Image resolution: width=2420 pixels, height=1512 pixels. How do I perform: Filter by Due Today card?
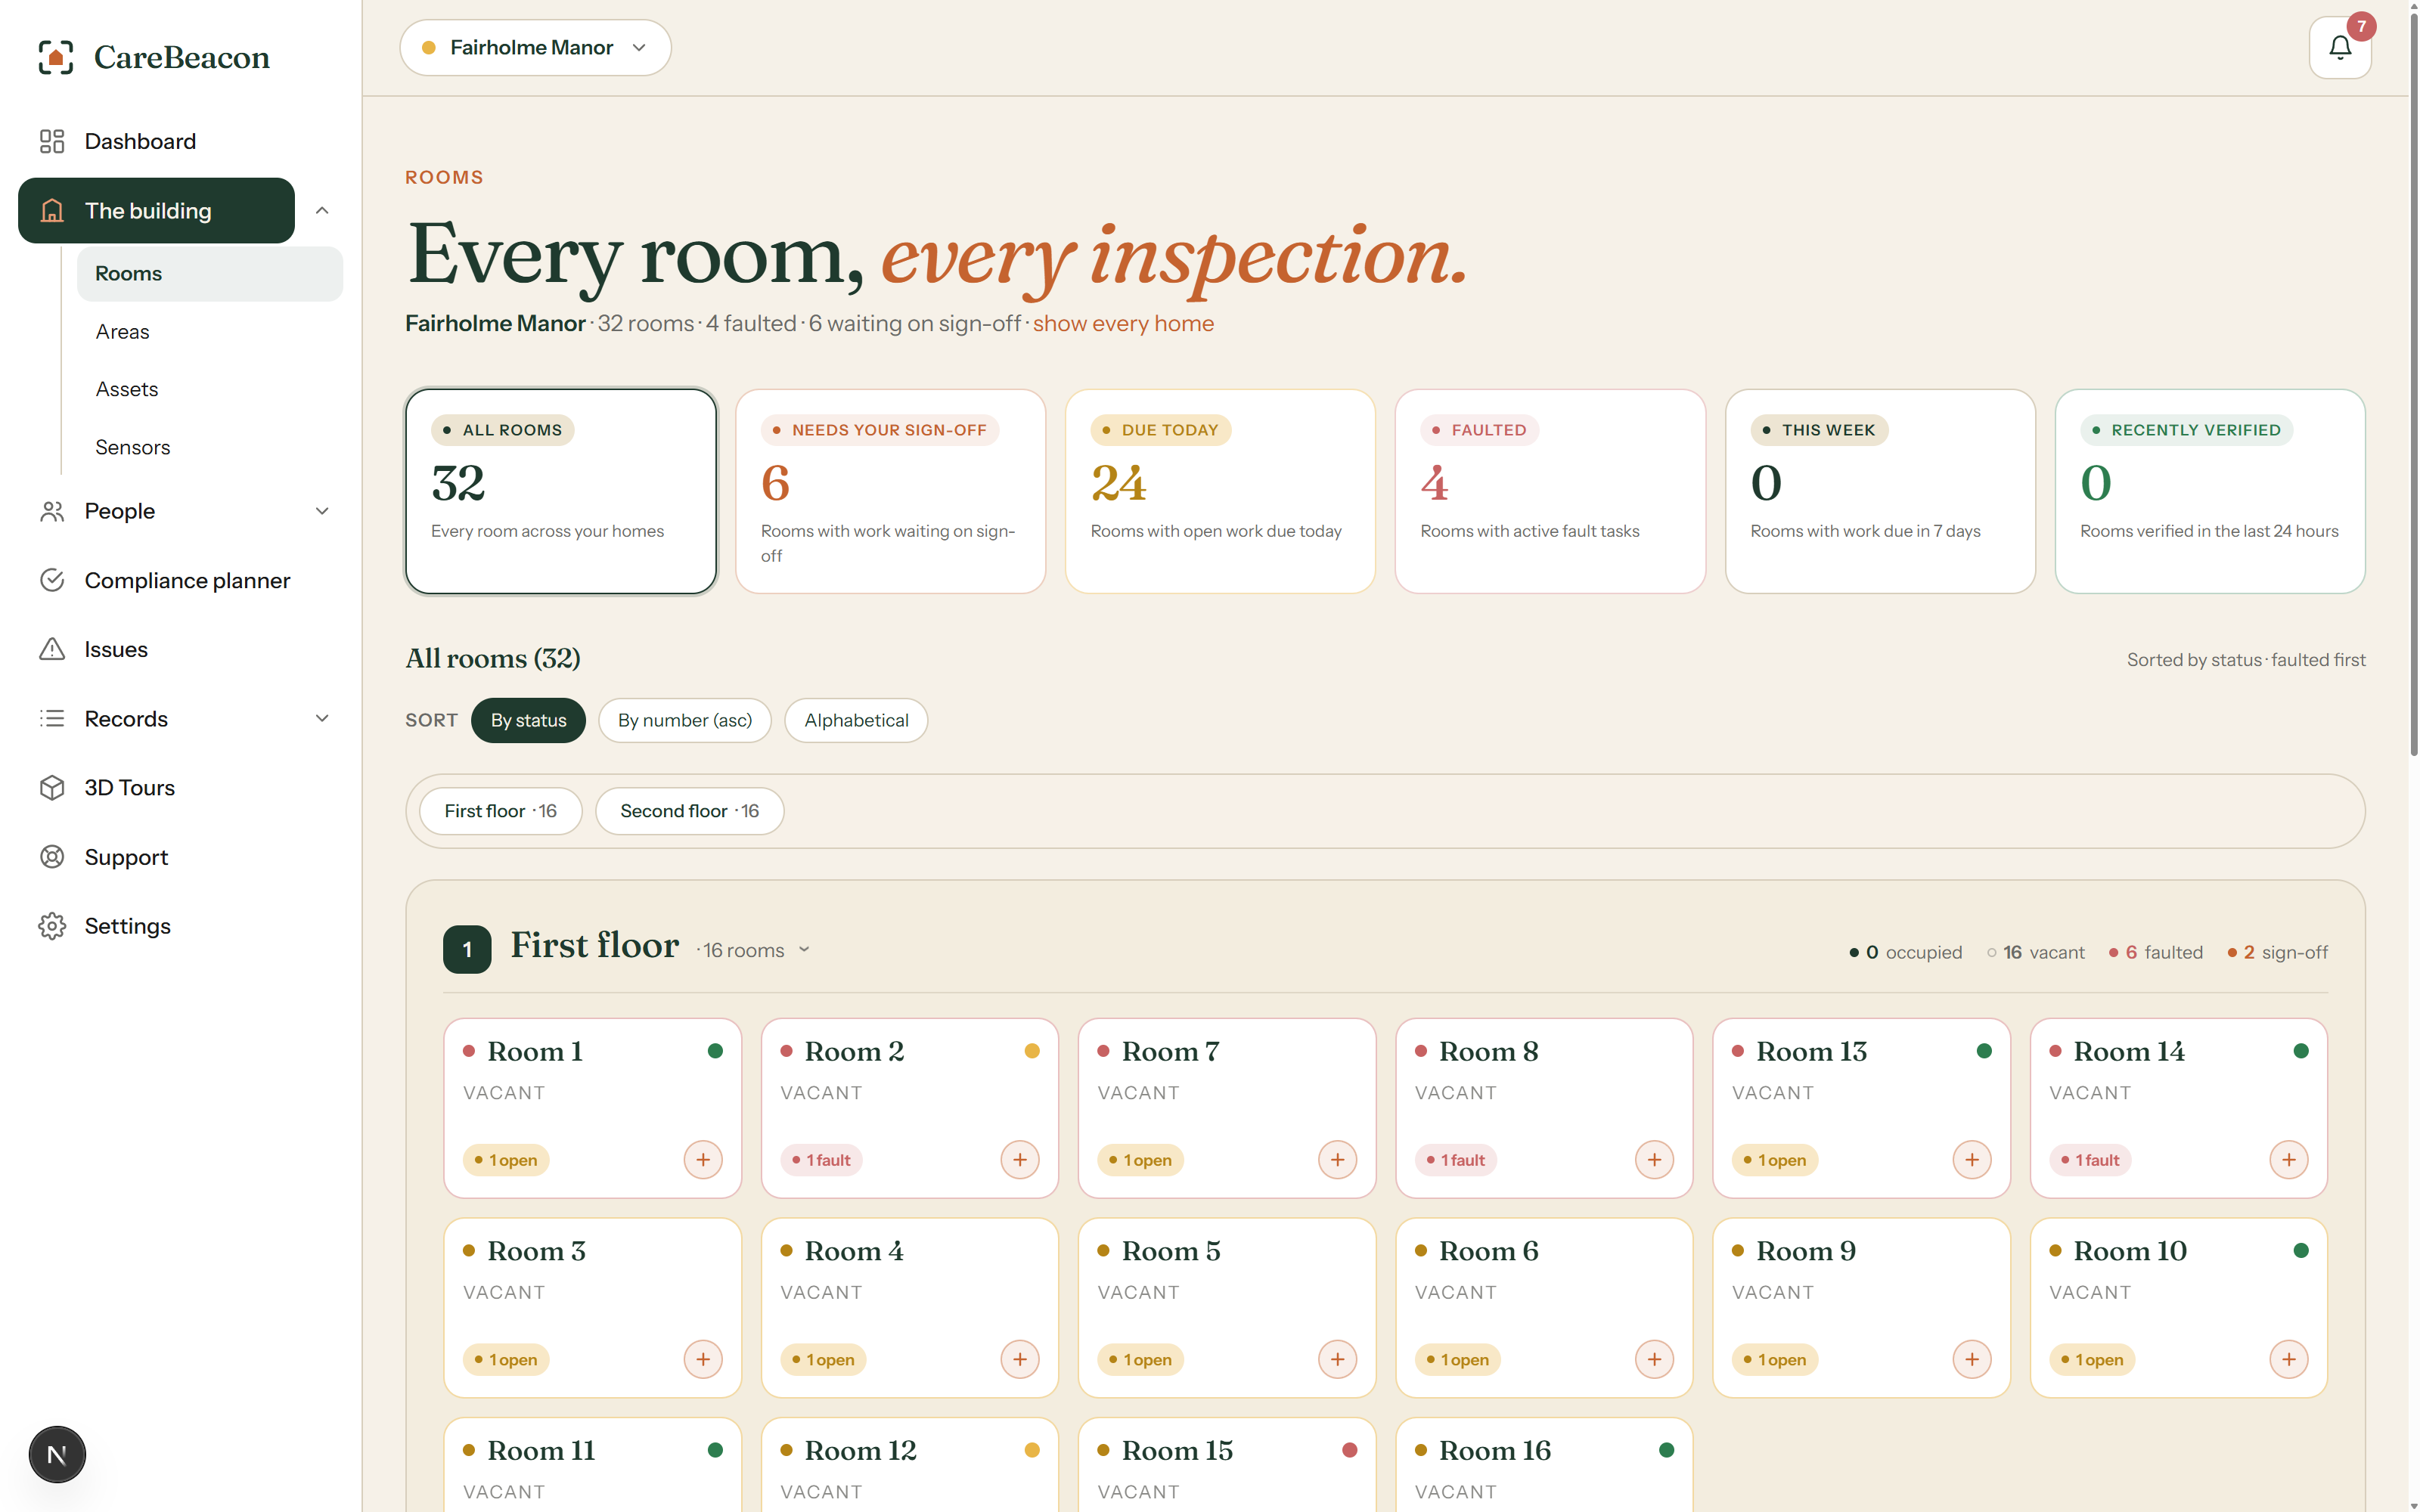coord(1220,491)
